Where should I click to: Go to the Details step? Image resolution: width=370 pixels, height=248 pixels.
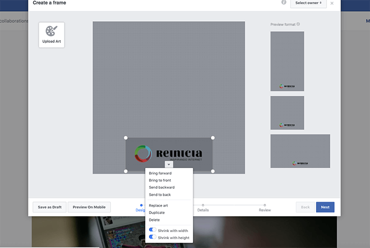(x=203, y=208)
